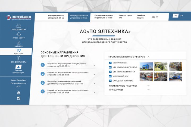Image resolution: width=191 pixels, height=127 pixels.
Task: Expand direction 4 chevron arrow
Action: coord(94,92)
